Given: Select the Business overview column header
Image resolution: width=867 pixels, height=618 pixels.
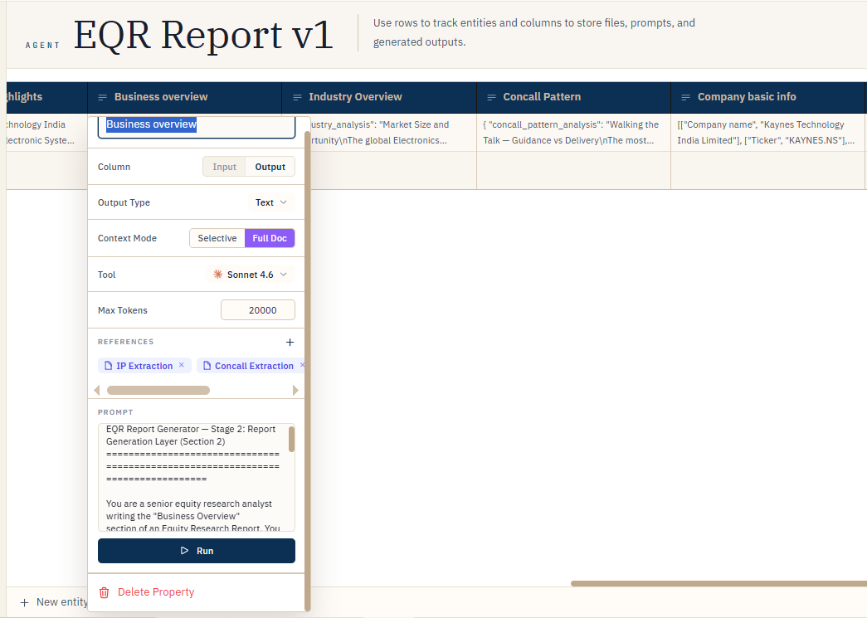Looking at the screenshot, I should click(x=185, y=97).
